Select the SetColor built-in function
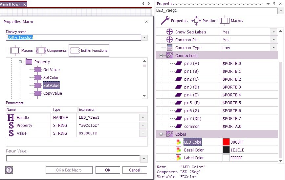This screenshot has height=180, width=285. click(51, 78)
